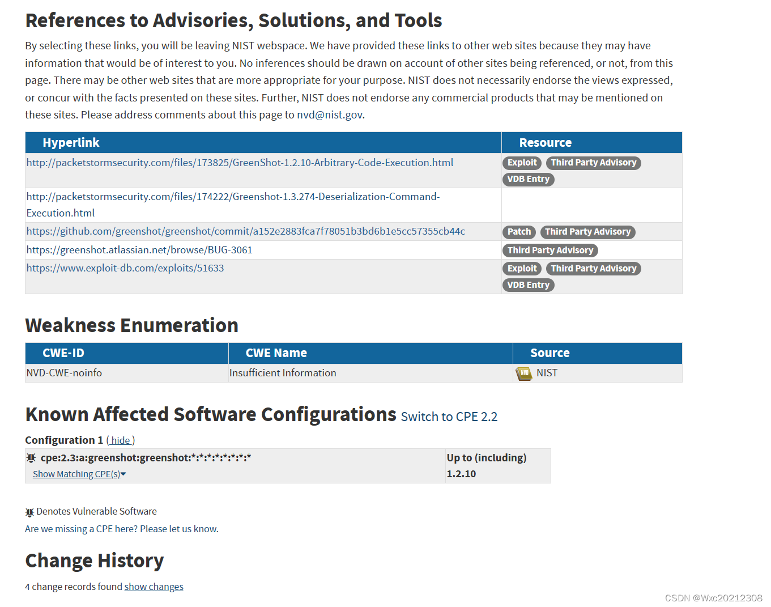771x607 pixels.
Task: Click Exploit tag in first packetstorm row
Action: pos(522,163)
